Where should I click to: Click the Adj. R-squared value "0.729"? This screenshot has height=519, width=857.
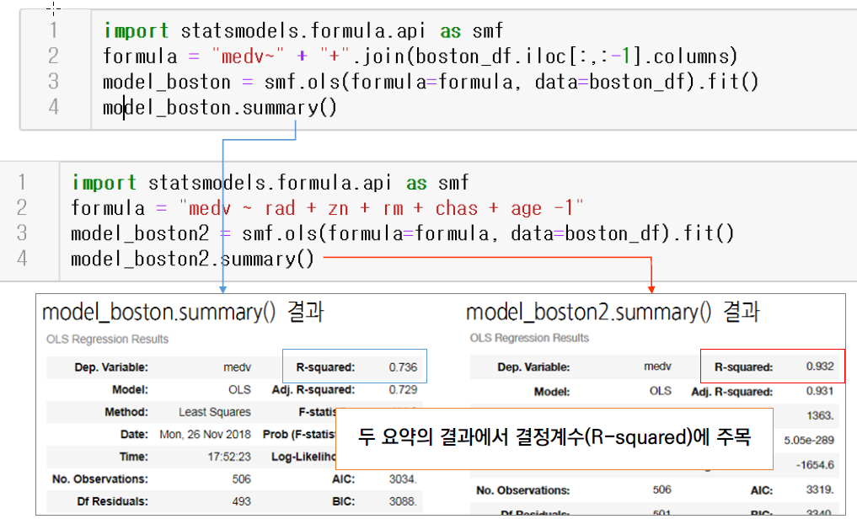pos(403,389)
